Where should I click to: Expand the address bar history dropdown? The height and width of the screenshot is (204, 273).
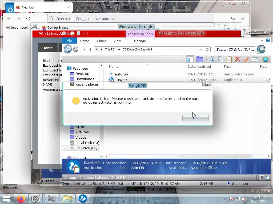tap(201, 49)
